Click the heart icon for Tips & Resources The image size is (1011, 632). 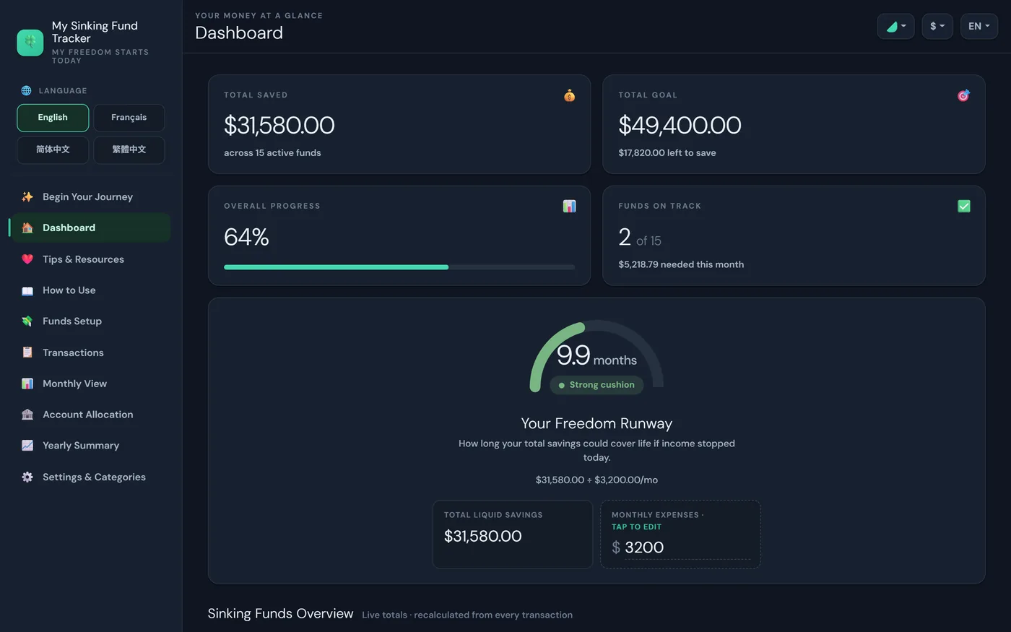[27, 259]
